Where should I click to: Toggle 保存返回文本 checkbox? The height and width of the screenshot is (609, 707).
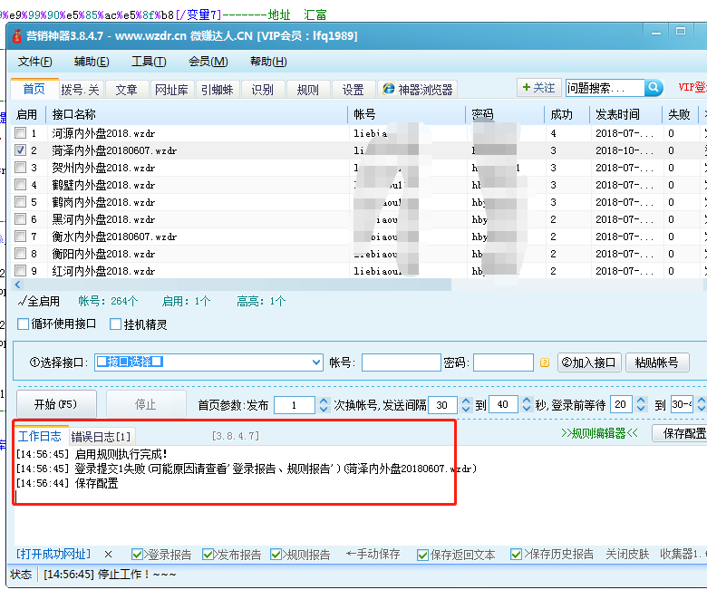pyautogui.click(x=422, y=555)
